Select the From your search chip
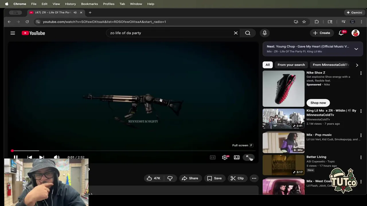The height and width of the screenshot is (206, 367). [x=291, y=65]
